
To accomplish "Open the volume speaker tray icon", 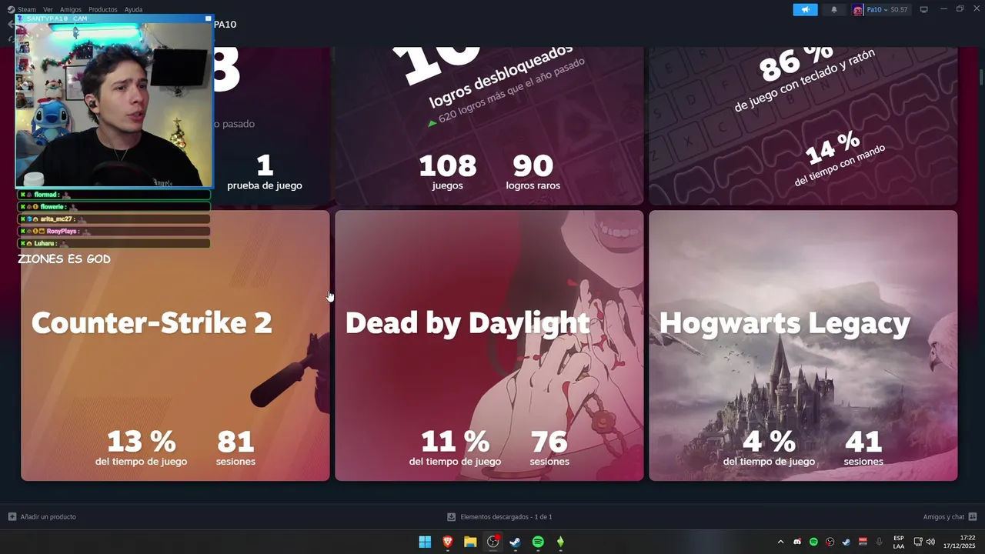I will point(930,542).
